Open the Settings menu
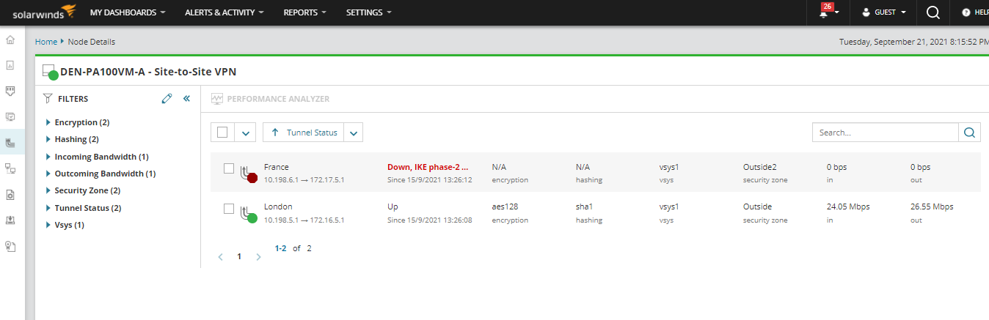 point(368,12)
